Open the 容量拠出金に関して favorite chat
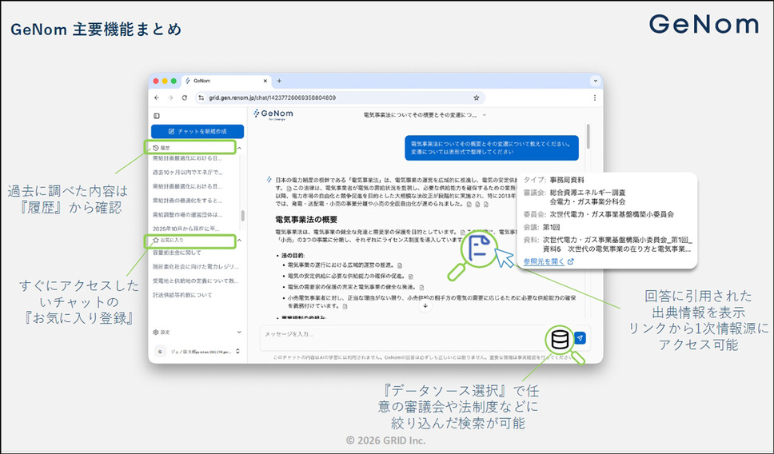The width and height of the screenshot is (774, 454). (178, 253)
